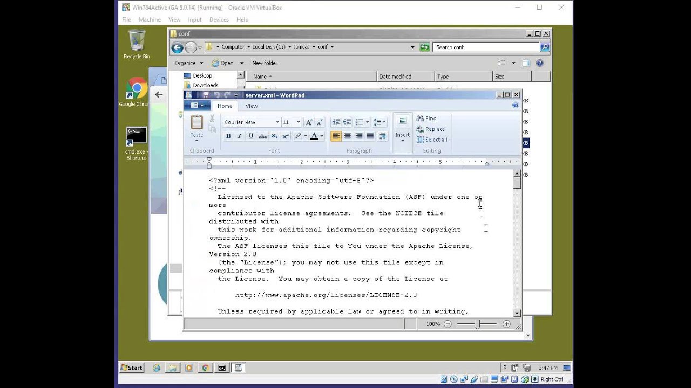Switch to the View ribbon tab
The height and width of the screenshot is (388, 691).
(252, 106)
